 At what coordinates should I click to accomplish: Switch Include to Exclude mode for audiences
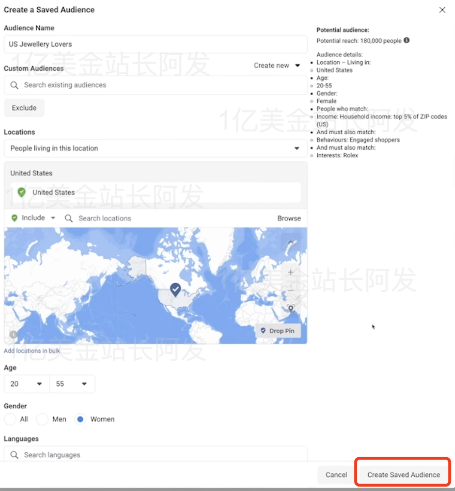(24, 107)
